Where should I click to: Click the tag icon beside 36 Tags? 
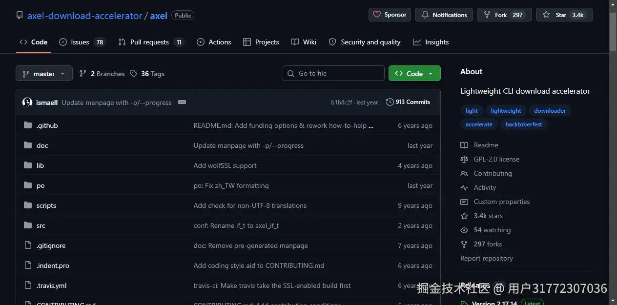click(x=134, y=74)
